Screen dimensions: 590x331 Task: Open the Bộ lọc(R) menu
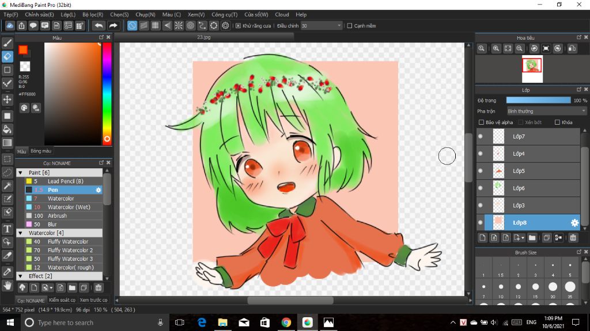[x=93, y=14]
